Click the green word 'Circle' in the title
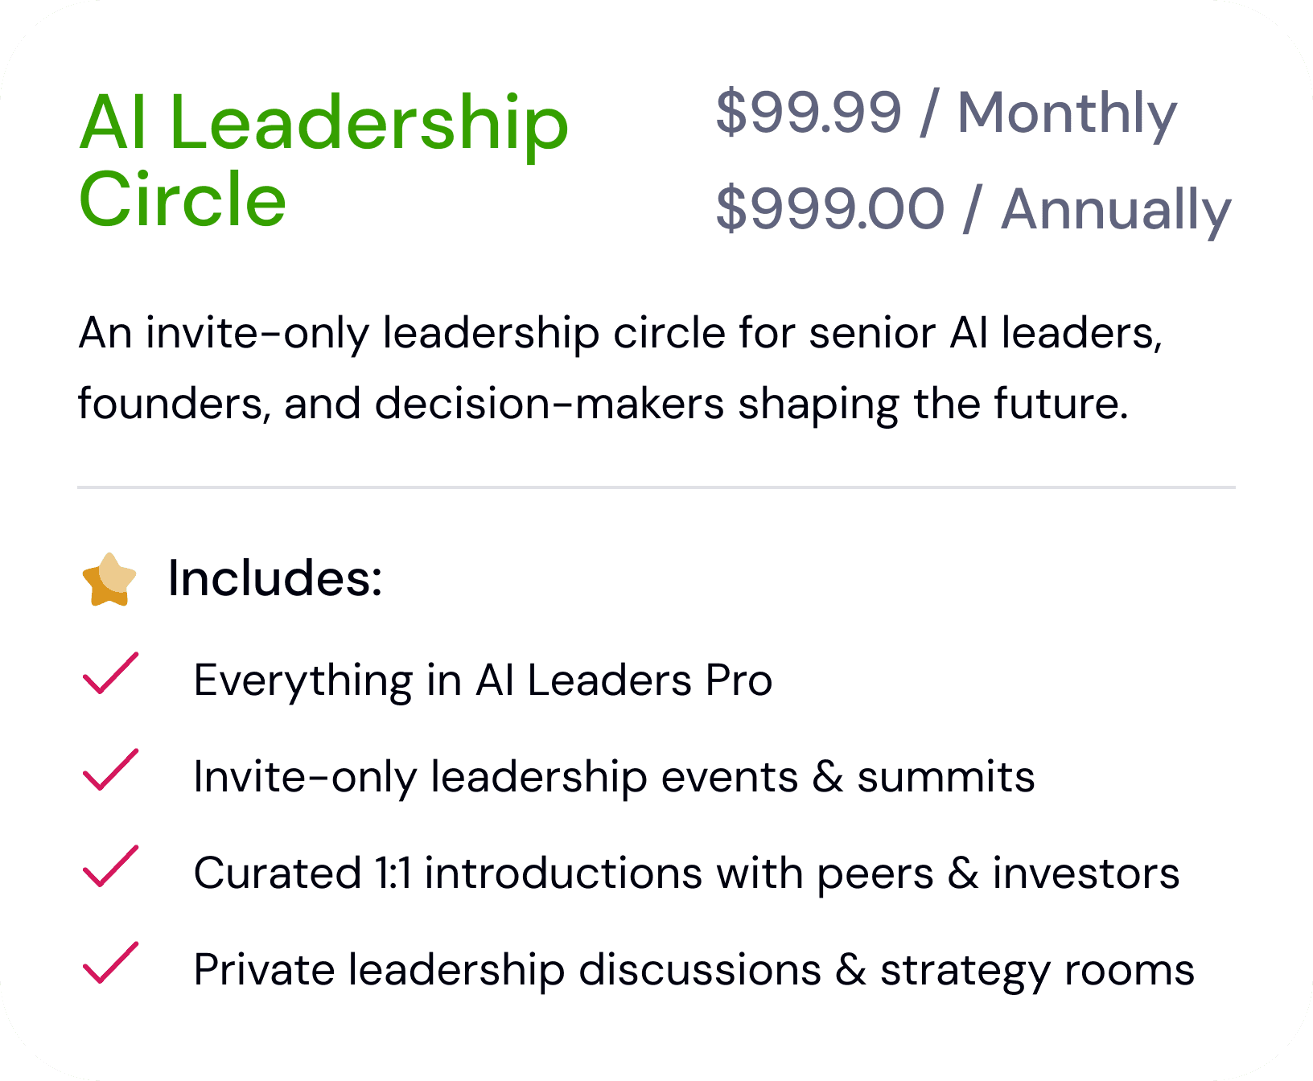 [x=183, y=199]
